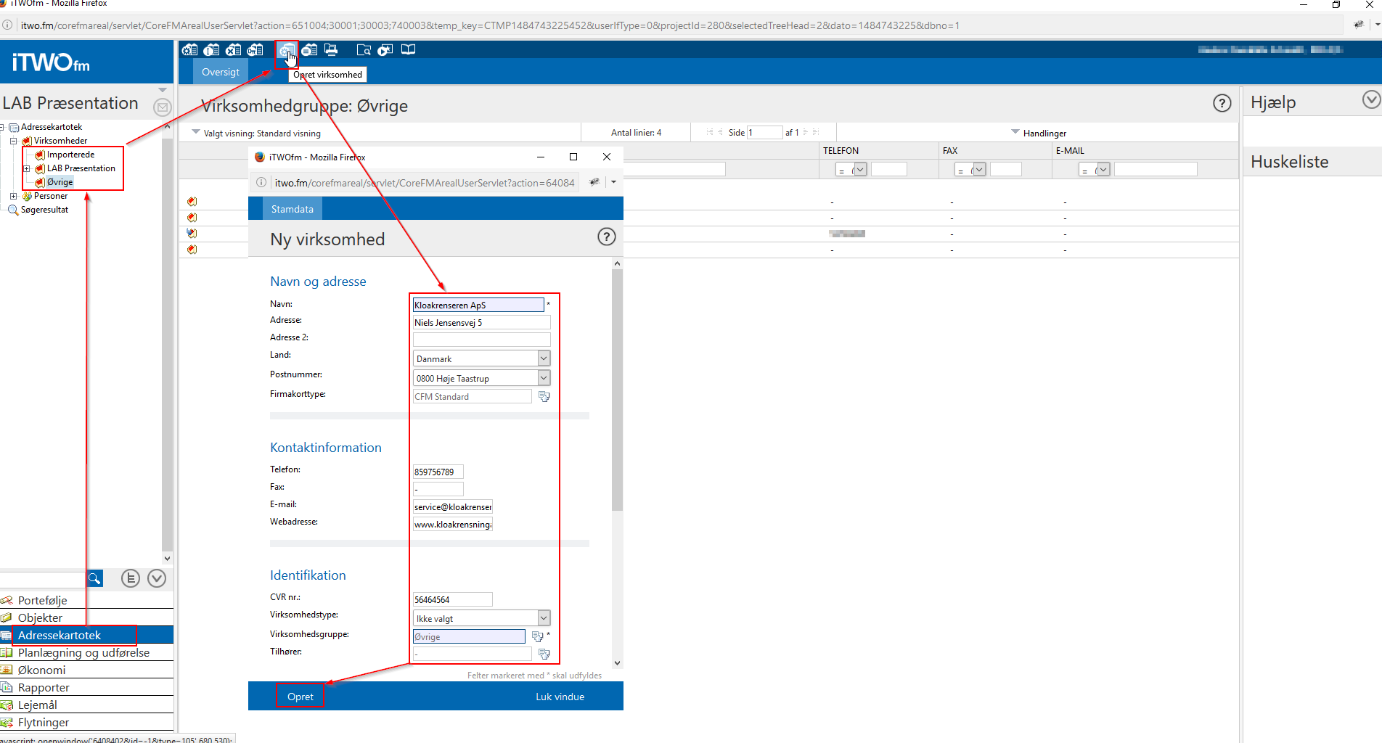Click the Luk vindue link
1382x743 pixels.
coord(560,697)
